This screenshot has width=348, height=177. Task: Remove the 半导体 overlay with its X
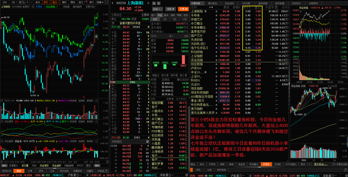coord(44,7)
